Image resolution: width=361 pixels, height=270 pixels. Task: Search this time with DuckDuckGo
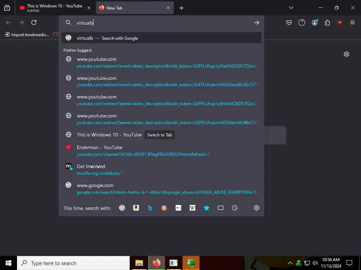pyautogui.click(x=164, y=208)
